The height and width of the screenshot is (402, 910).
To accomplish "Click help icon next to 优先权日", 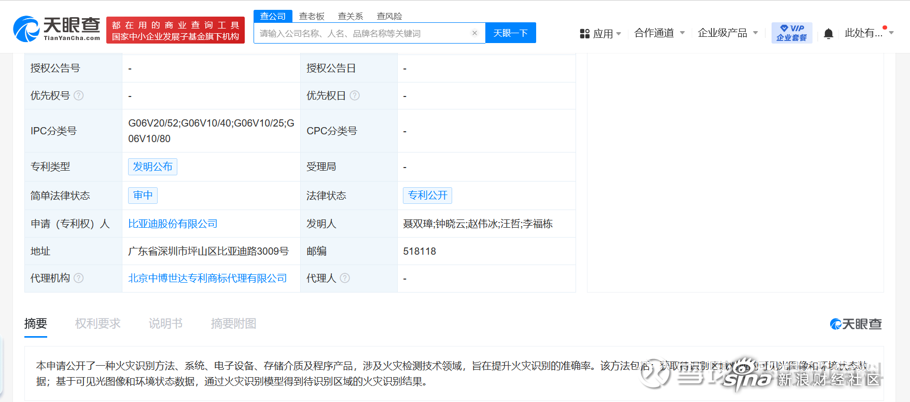I will pyautogui.click(x=355, y=95).
